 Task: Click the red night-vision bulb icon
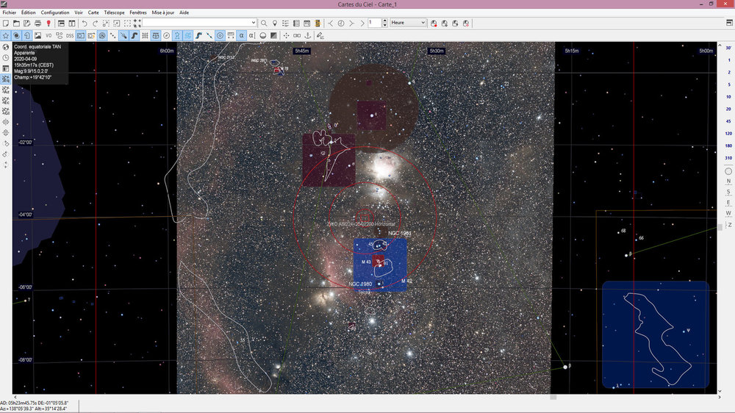point(49,23)
